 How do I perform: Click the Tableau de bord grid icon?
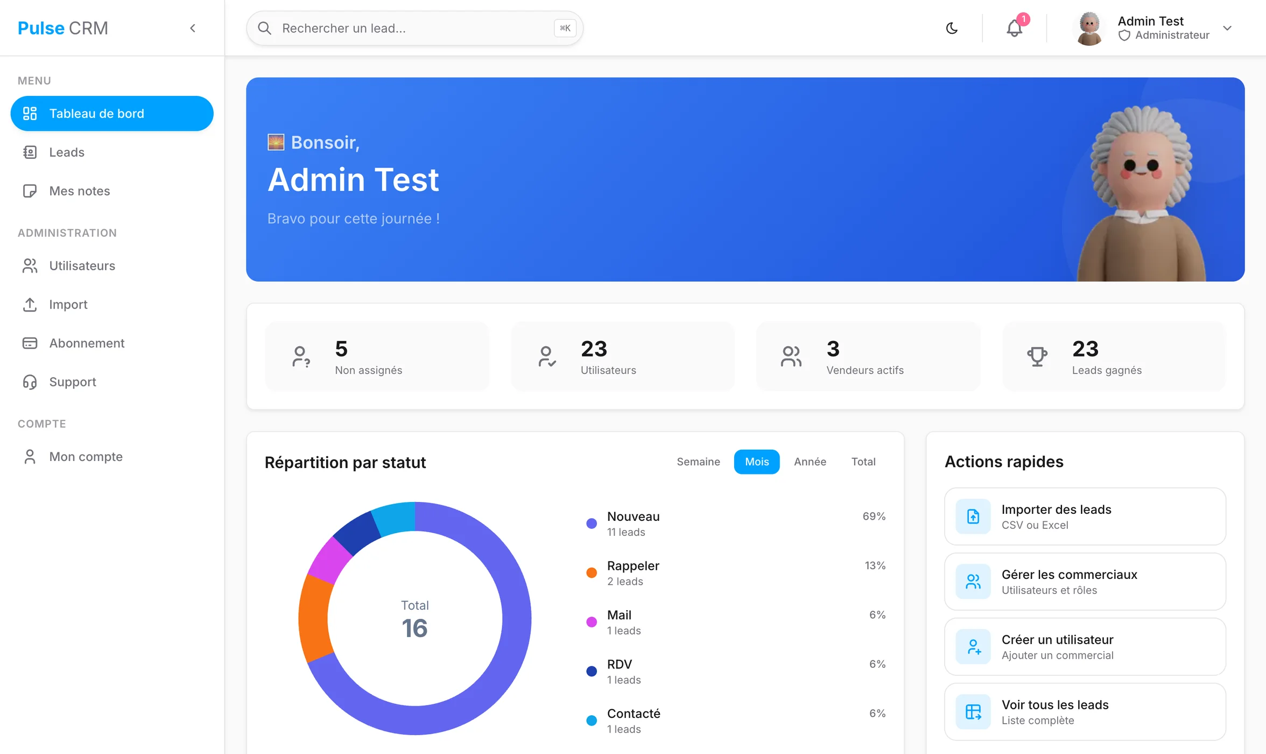(x=30, y=114)
